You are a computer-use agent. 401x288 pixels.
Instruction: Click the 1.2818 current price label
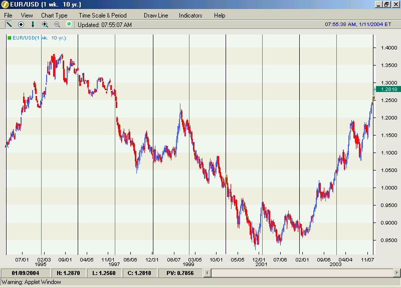(x=389, y=89)
